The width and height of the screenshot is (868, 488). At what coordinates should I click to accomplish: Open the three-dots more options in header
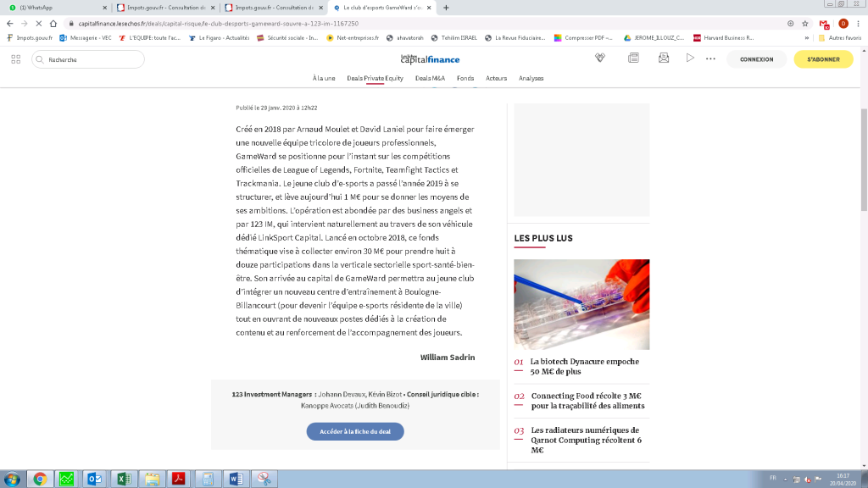[x=710, y=58]
